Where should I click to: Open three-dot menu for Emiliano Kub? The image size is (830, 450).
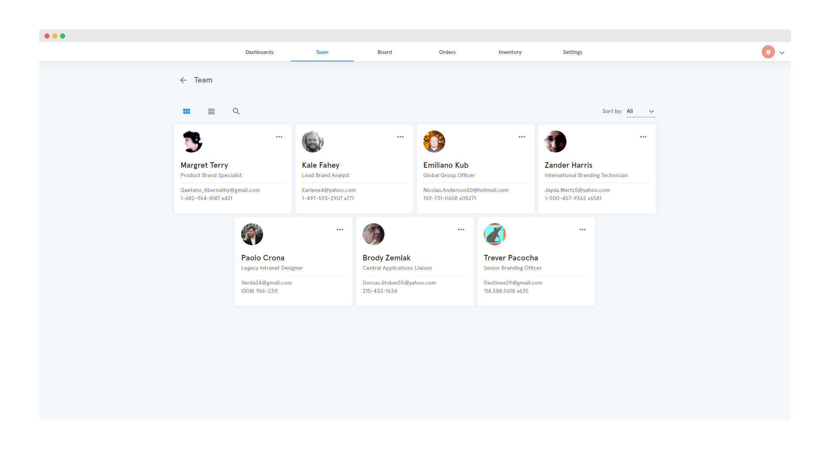point(521,137)
